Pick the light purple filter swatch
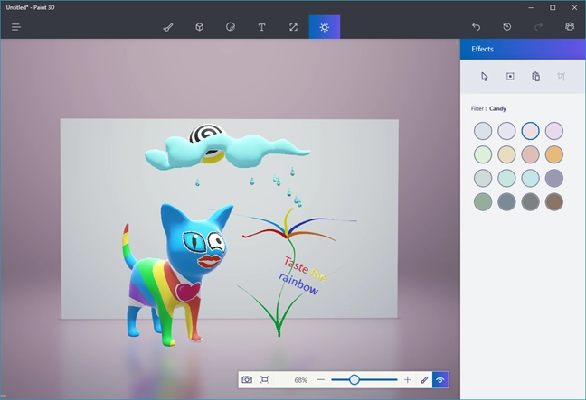Viewport: 586px width, 400px height. coord(553,131)
